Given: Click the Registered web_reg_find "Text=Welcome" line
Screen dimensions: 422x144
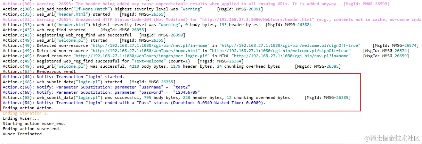Looking at the screenshot, I should [123, 61].
